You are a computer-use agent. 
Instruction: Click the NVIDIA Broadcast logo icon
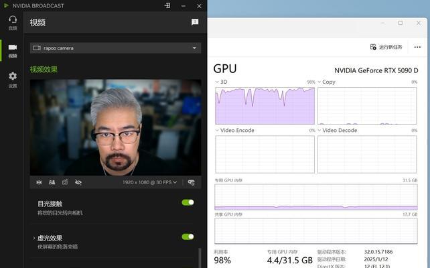6,5
